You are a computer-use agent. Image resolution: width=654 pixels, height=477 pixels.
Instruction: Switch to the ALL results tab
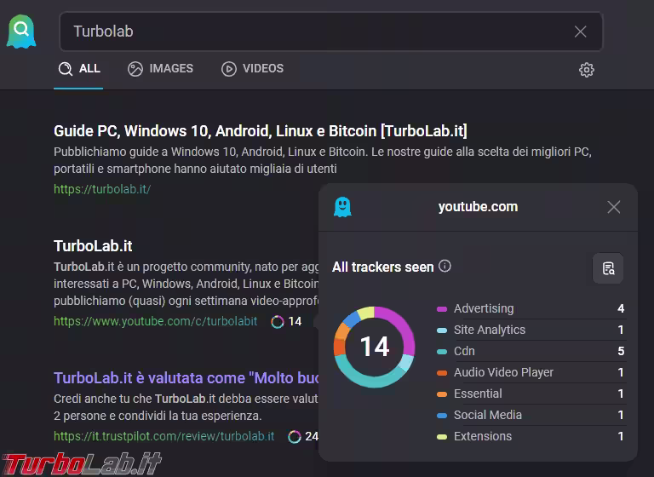(79, 68)
